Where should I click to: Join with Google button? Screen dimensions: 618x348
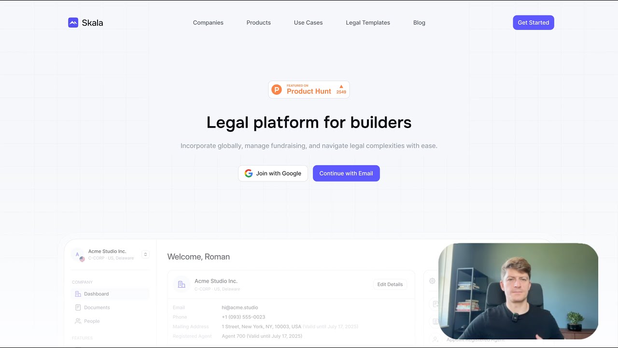[x=273, y=174]
